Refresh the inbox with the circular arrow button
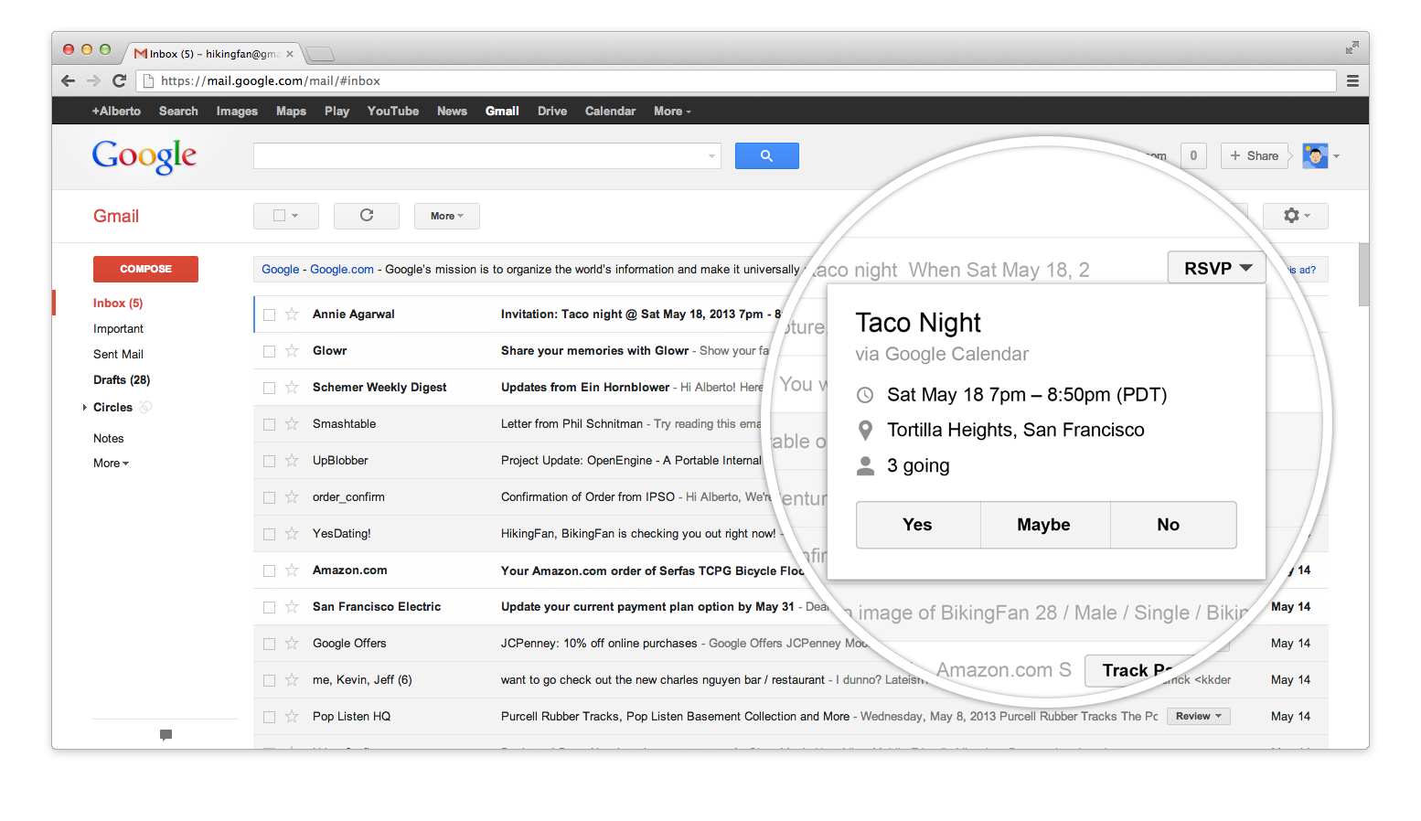The width and height of the screenshot is (1421, 821). pos(367,216)
